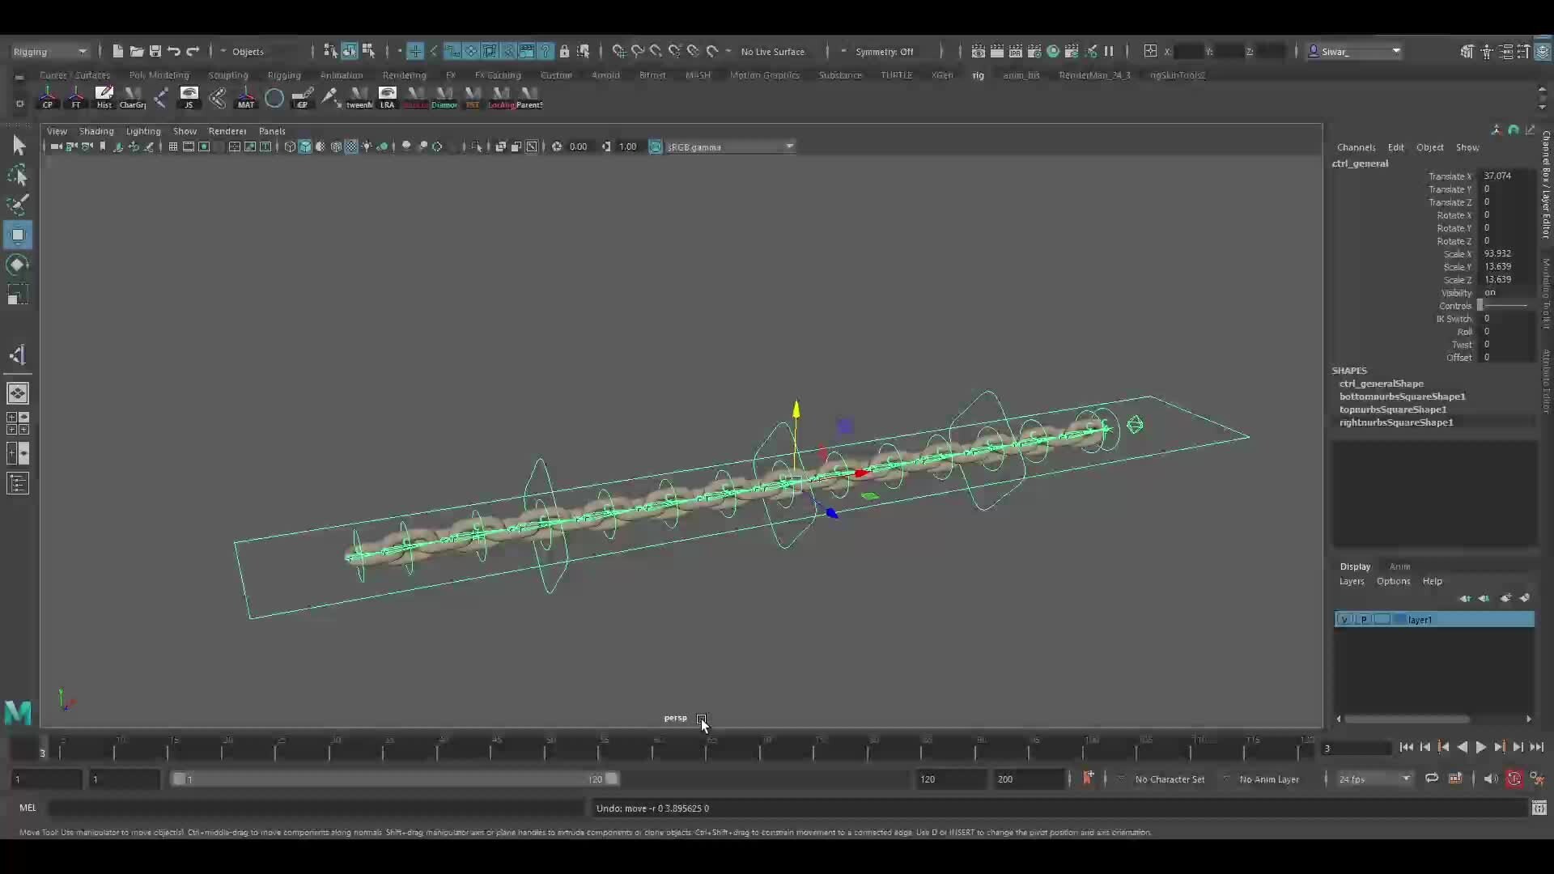The image size is (1554, 874).
Task: Toggle the loop playback button
Action: 1431,779
